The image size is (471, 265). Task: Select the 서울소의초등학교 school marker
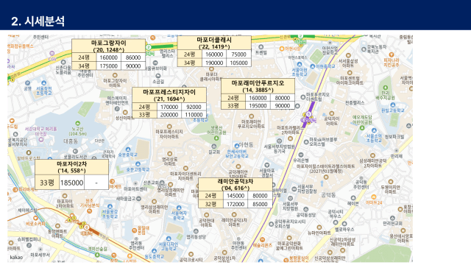(374, 130)
